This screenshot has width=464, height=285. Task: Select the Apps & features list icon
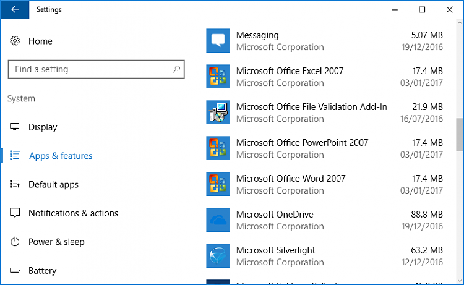click(14, 155)
